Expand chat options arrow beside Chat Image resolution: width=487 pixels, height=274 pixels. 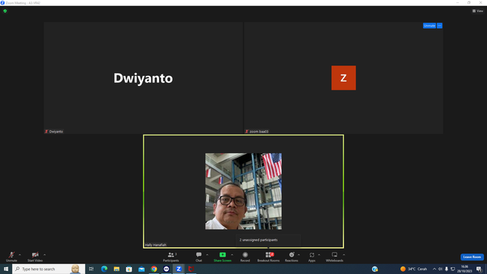tap(207, 255)
